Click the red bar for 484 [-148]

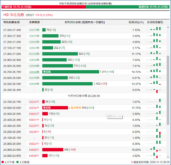(x=53, y=150)
